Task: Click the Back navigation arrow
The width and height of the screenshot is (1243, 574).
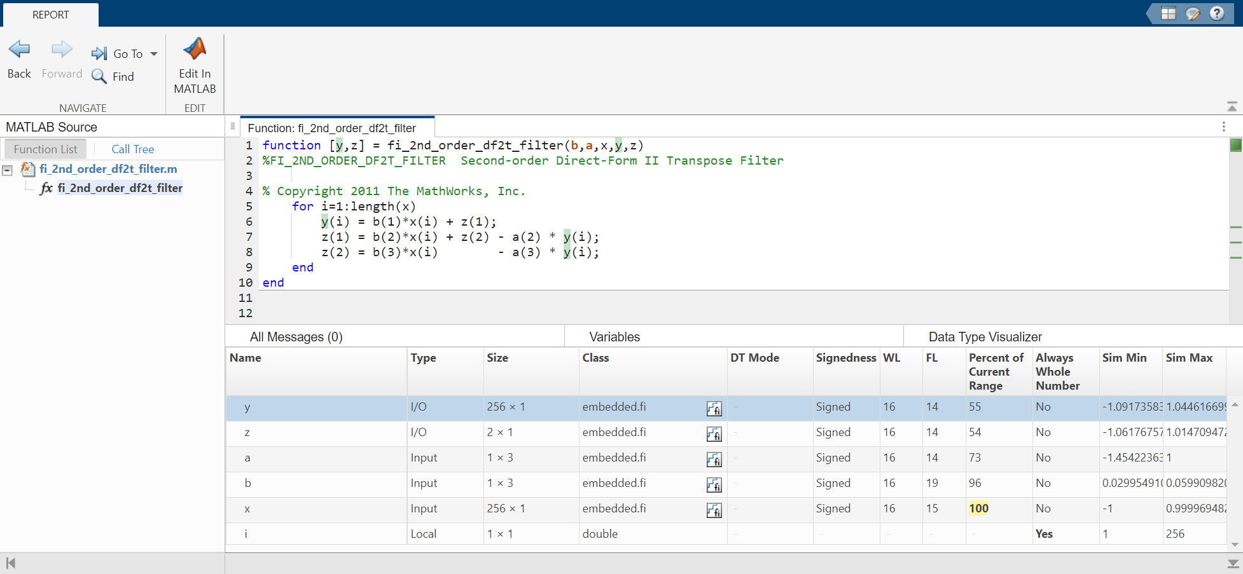Action: pos(19,50)
